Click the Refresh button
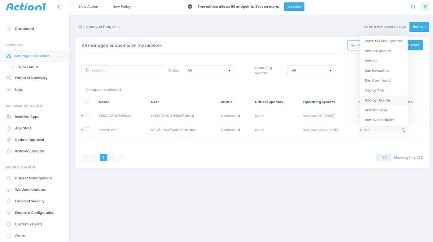The image size is (433, 242). point(419,27)
